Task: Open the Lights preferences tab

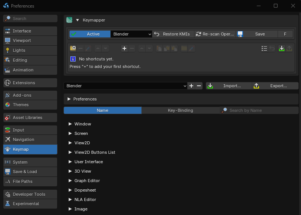Action: pos(30,50)
